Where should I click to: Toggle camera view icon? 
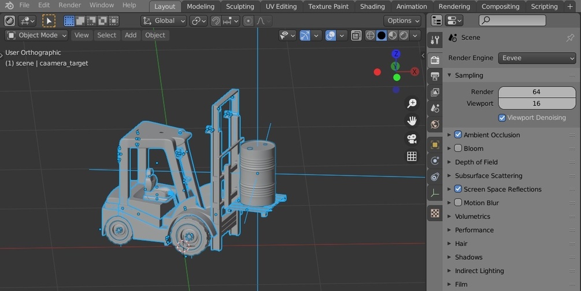click(412, 139)
